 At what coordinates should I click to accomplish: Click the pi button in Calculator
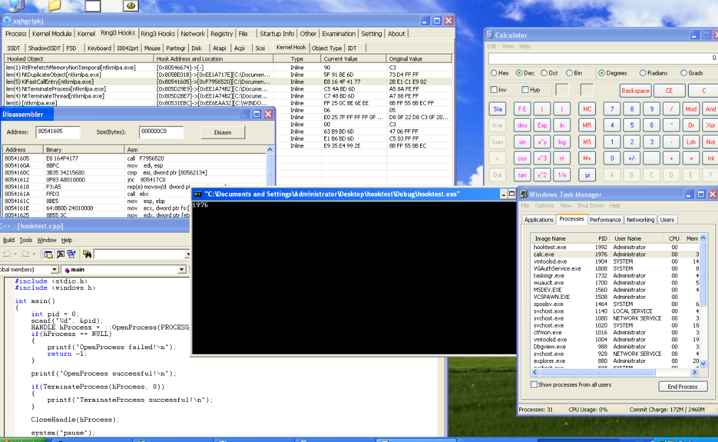(x=587, y=175)
